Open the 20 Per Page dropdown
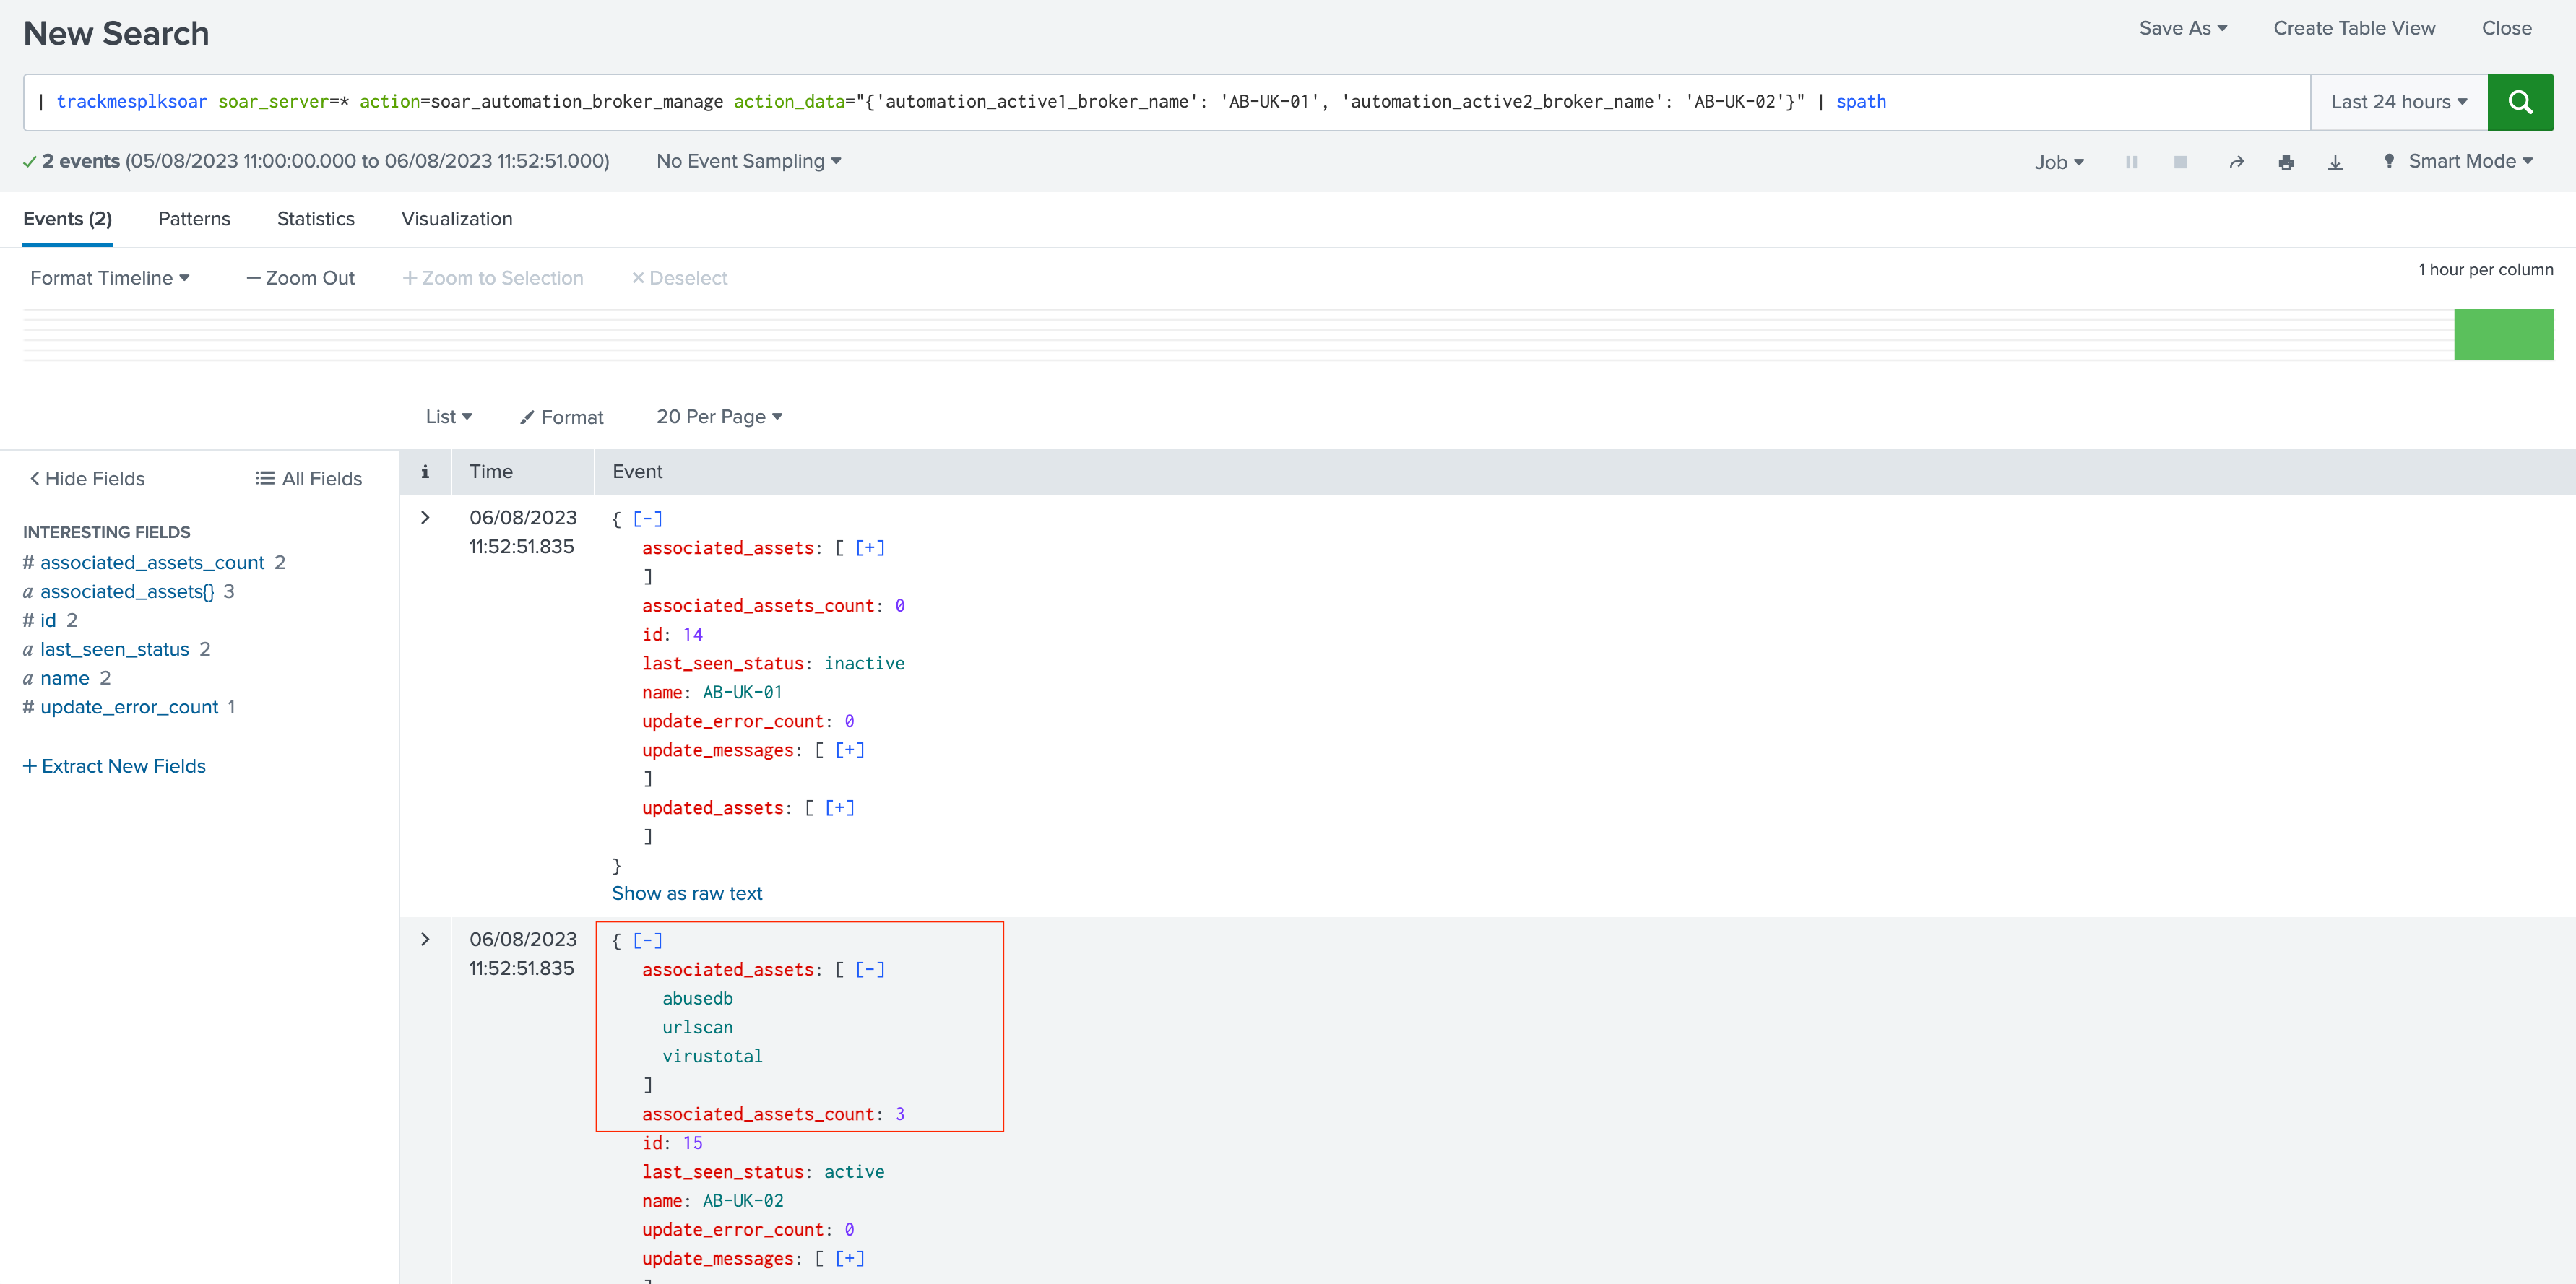Viewport: 2576px width, 1284px height. coord(719,417)
